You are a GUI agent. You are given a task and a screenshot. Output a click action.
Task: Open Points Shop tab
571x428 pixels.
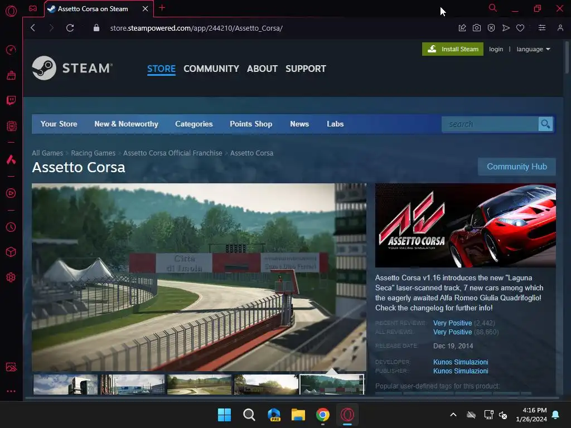pos(251,124)
